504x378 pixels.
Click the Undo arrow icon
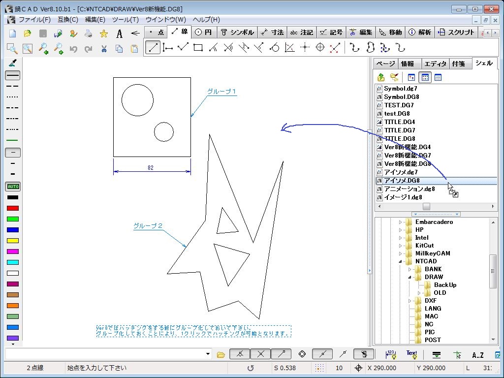(73, 49)
